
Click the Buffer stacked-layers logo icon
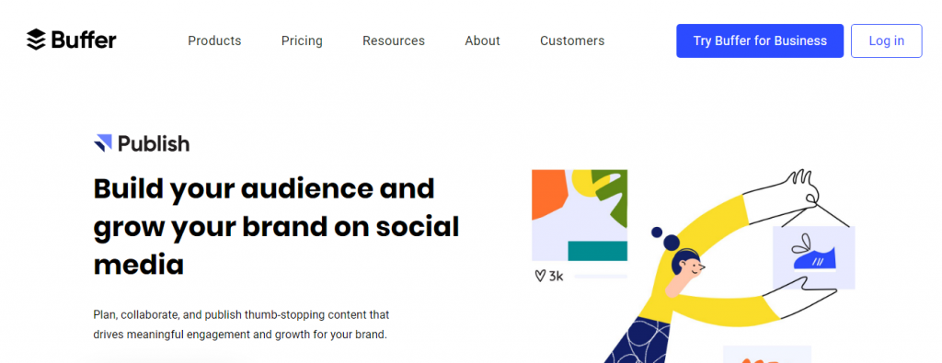pyautogui.click(x=36, y=40)
